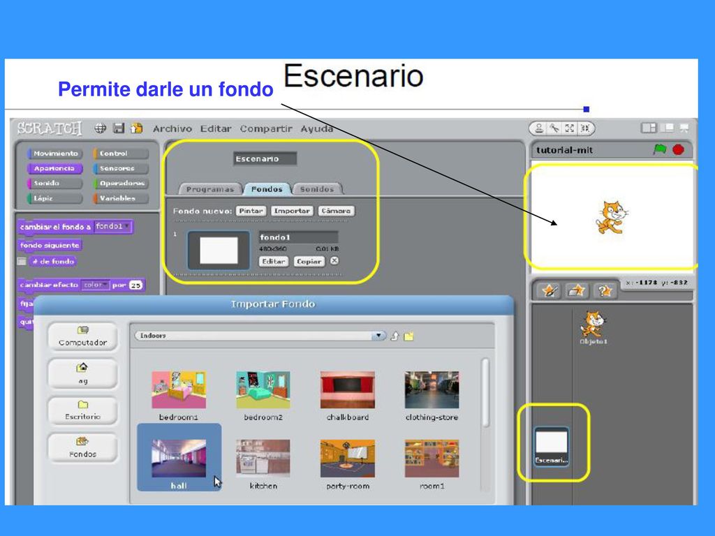
Task: Switch to small stage view
Action: 649,128
